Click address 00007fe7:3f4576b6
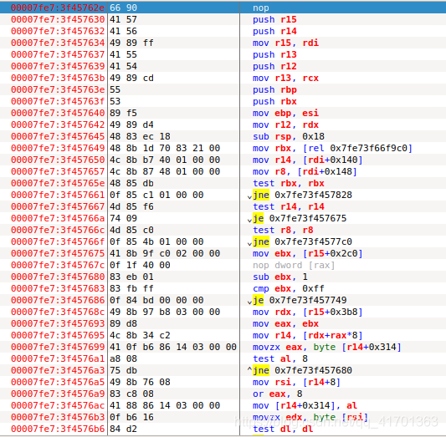This screenshot has width=446, height=437. (58, 429)
